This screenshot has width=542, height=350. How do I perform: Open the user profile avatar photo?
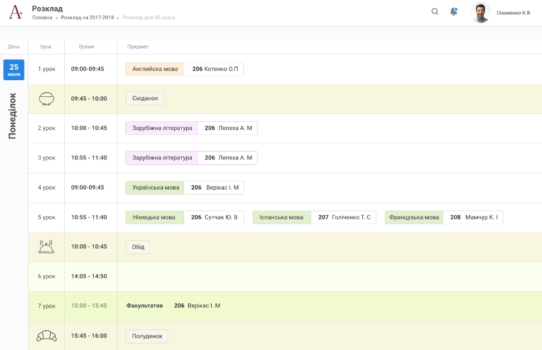coord(480,13)
